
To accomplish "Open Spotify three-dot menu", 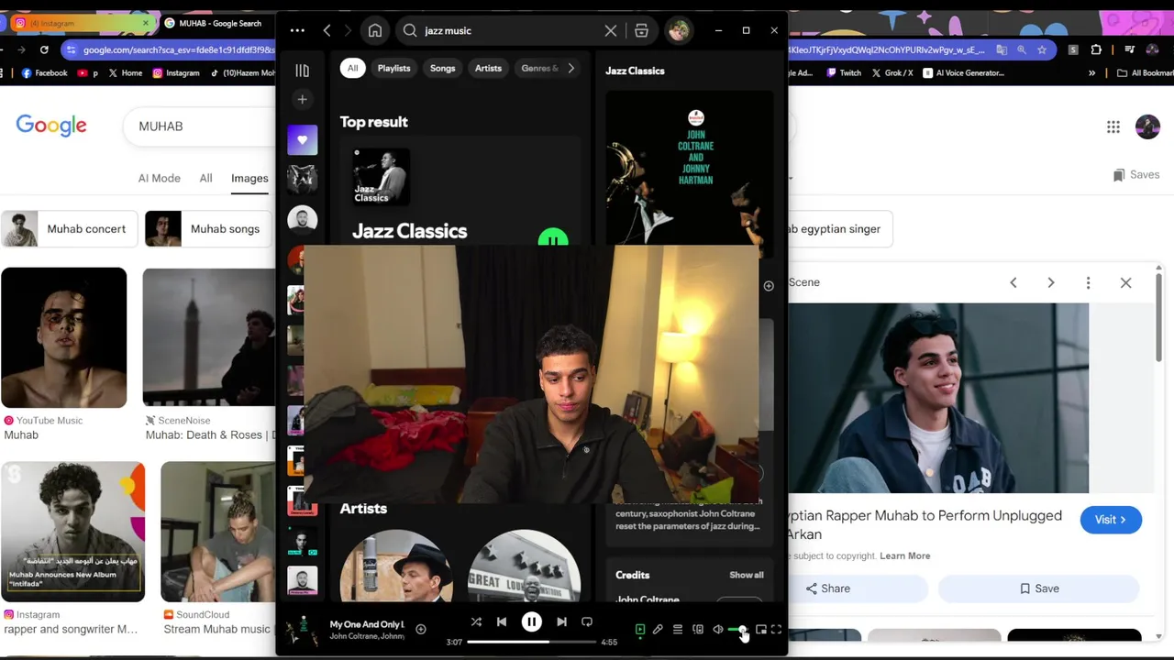I will click(297, 30).
